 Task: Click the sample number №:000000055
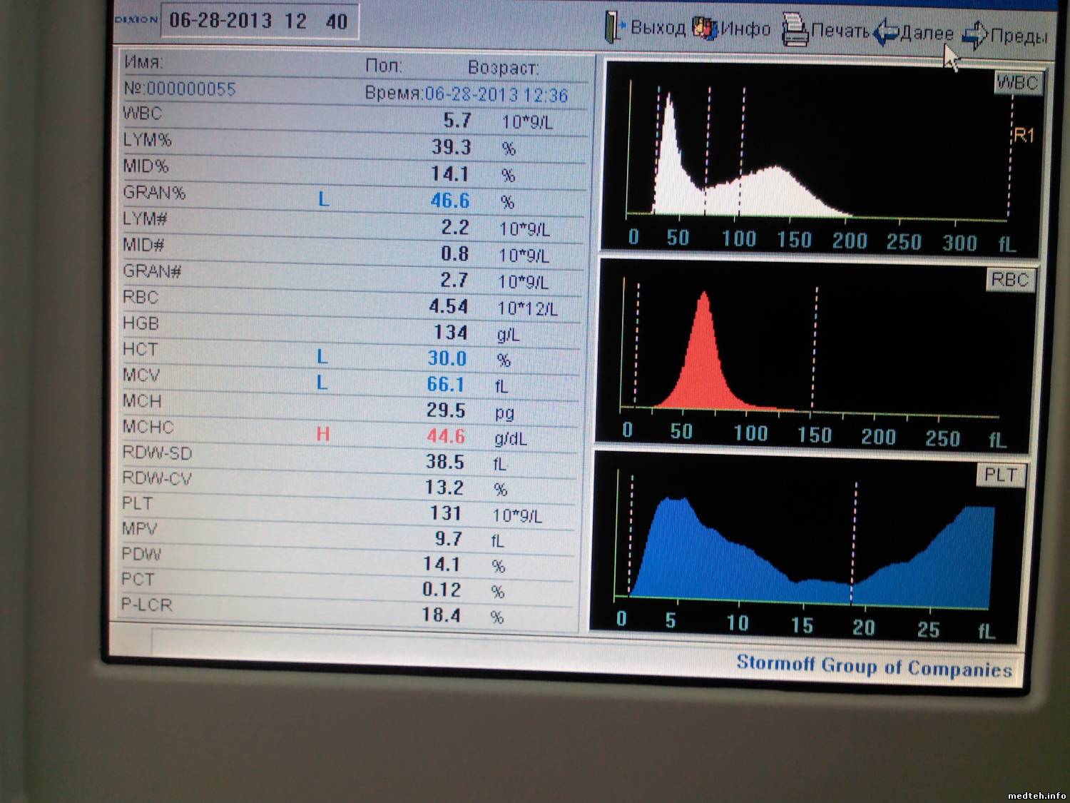pyautogui.click(x=180, y=89)
